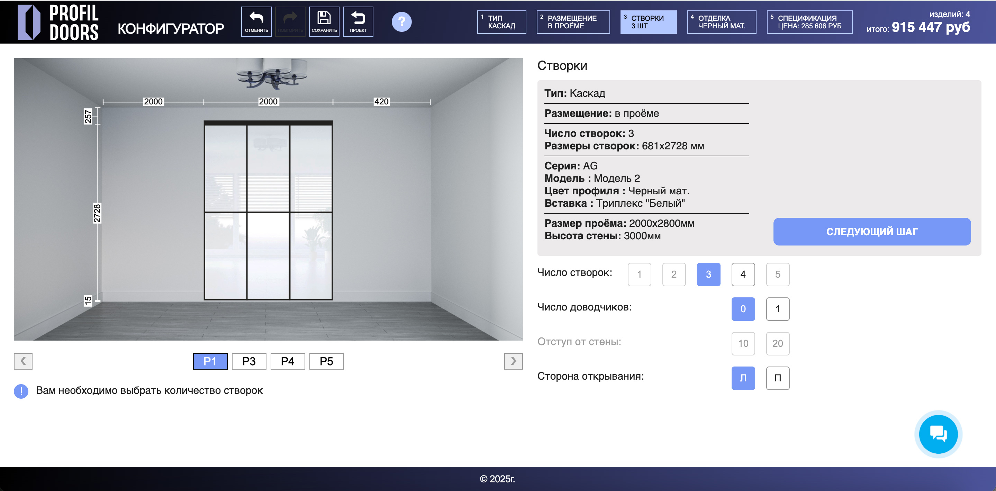This screenshot has height=491, width=996.
Task: Open the chat bubble widget
Action: pos(938,434)
